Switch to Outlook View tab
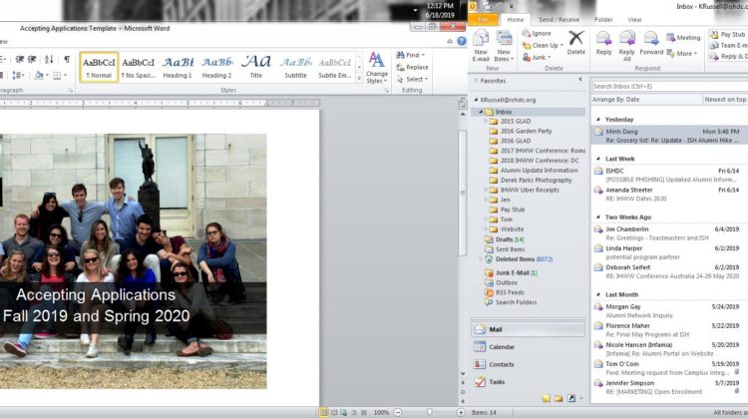Viewport: 748px width, 419px height. [x=634, y=20]
